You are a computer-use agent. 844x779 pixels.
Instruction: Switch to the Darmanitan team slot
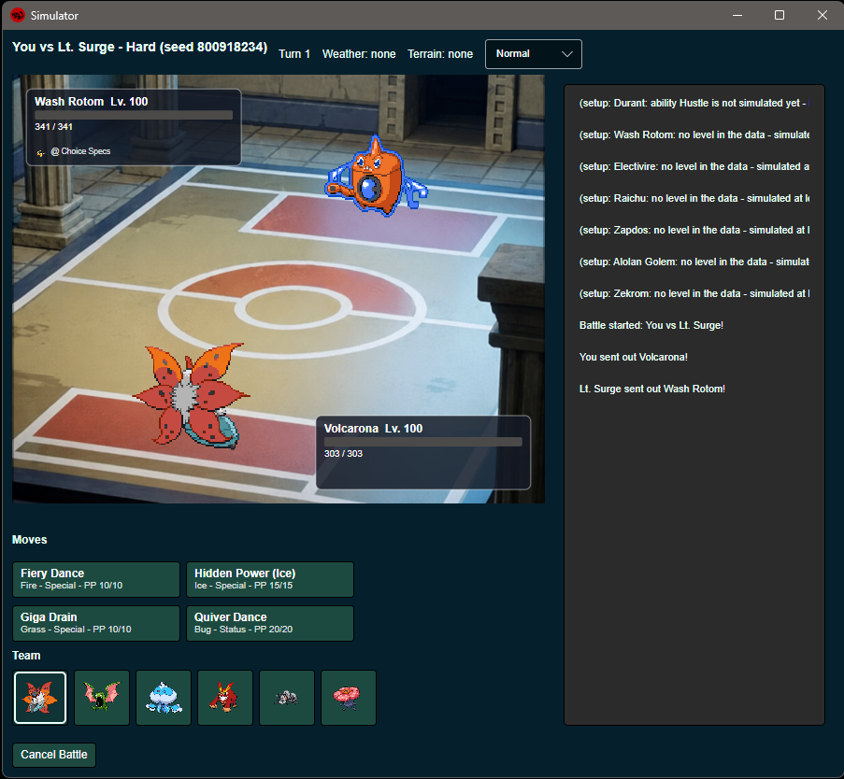(x=225, y=697)
